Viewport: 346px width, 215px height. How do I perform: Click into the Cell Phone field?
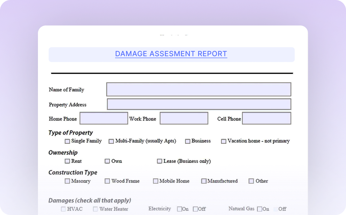coord(267,118)
